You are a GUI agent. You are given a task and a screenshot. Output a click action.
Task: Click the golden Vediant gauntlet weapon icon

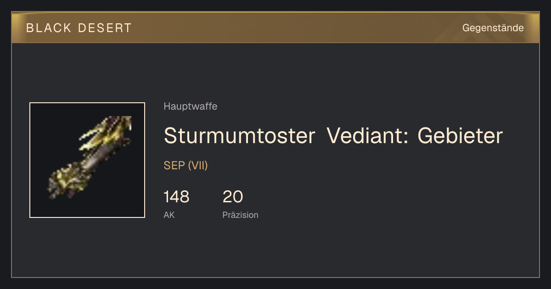87,160
